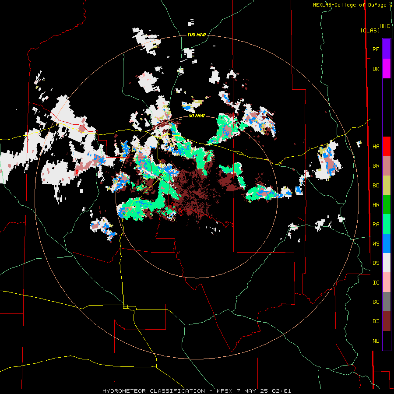394x394 pixels.
Task: Select the GR graupel legend color
Action: pos(387,166)
